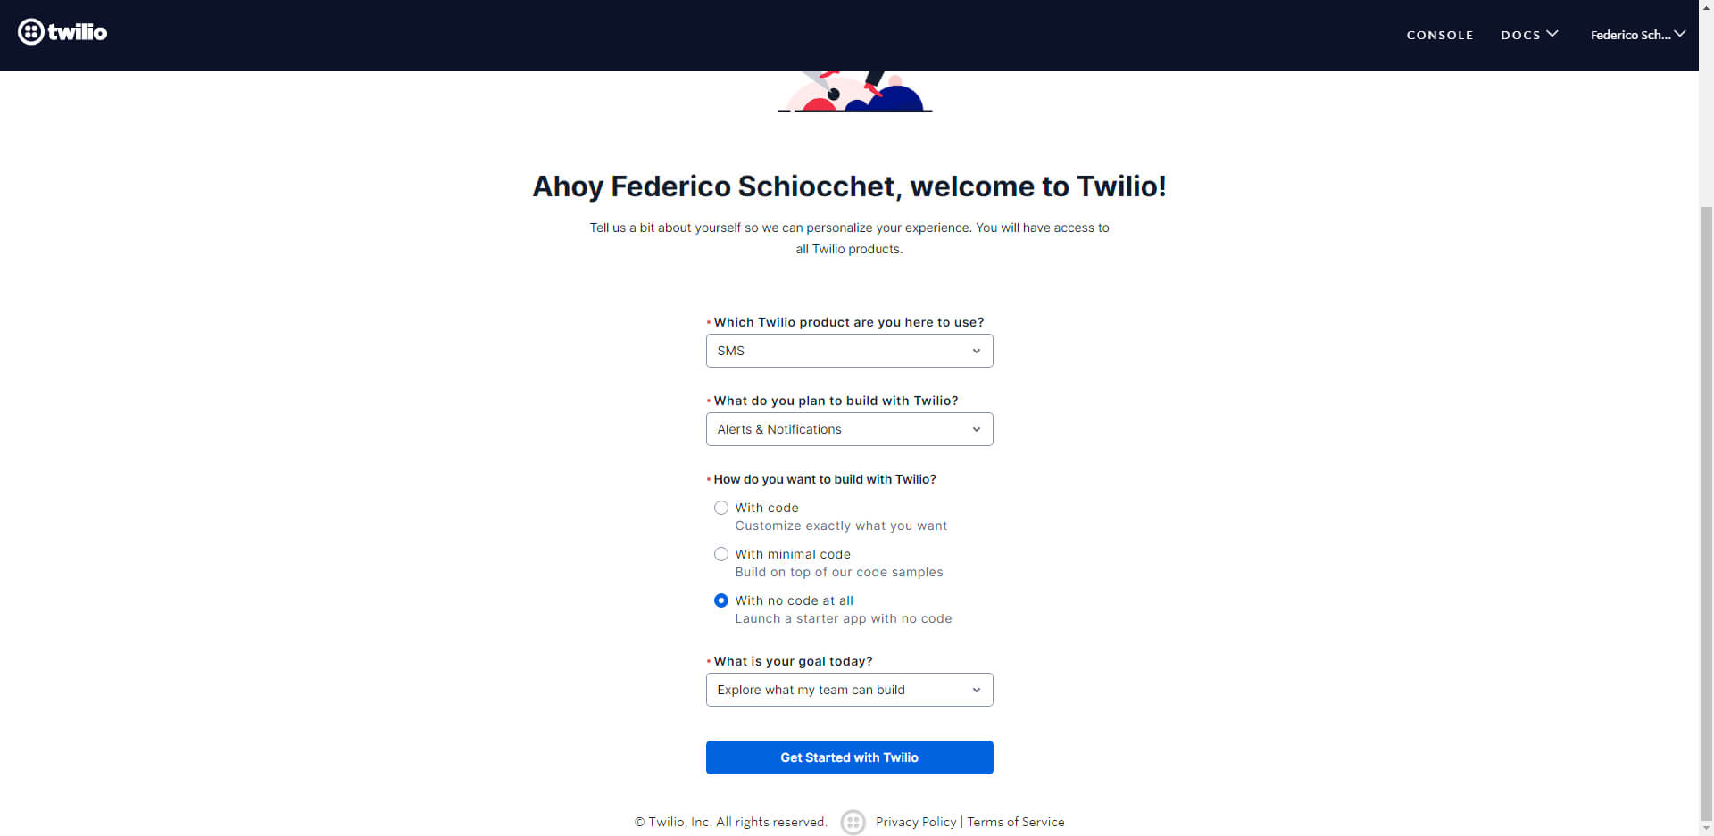Open the "Explore what my team can build" dropdown

pos(849,690)
